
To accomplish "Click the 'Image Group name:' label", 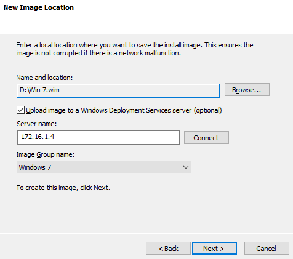I will pyautogui.click(x=46, y=154).
